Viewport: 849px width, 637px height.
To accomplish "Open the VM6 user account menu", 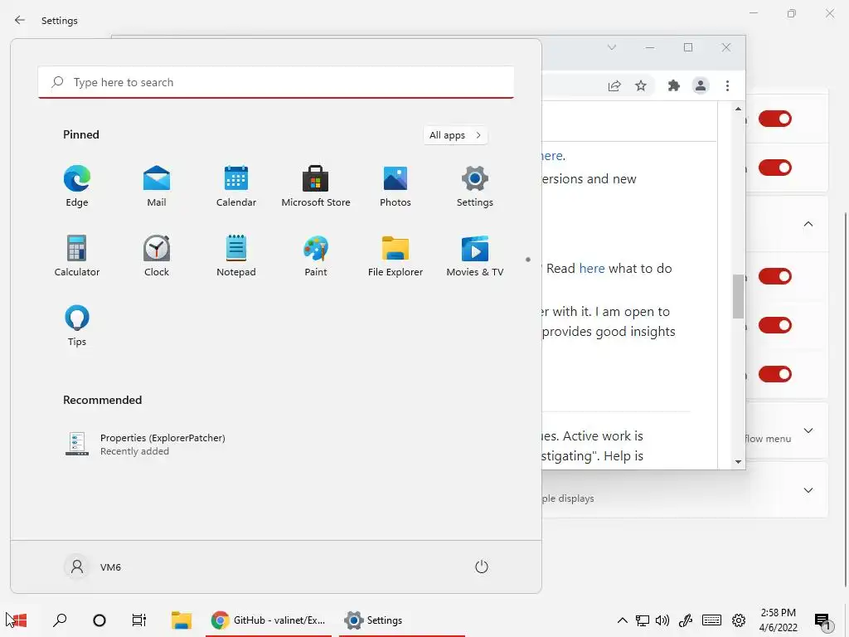I will [x=93, y=566].
